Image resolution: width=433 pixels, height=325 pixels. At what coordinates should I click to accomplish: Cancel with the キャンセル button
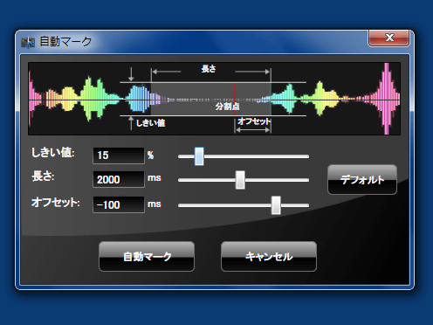click(269, 257)
